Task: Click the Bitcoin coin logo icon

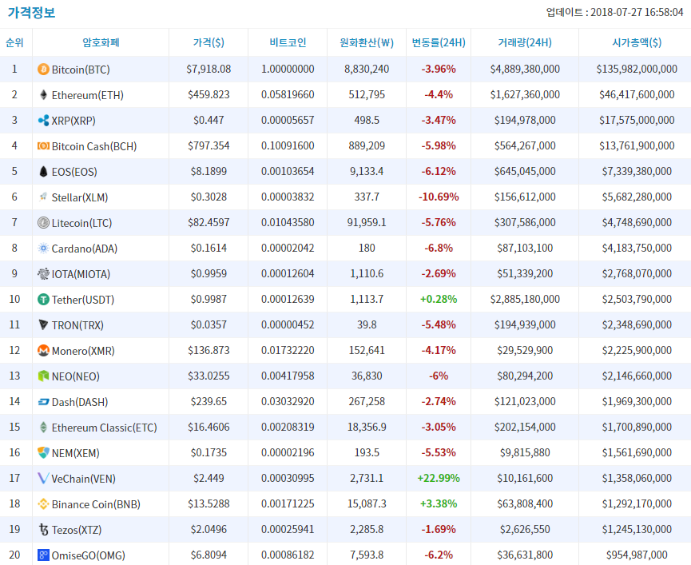Action: (43, 70)
